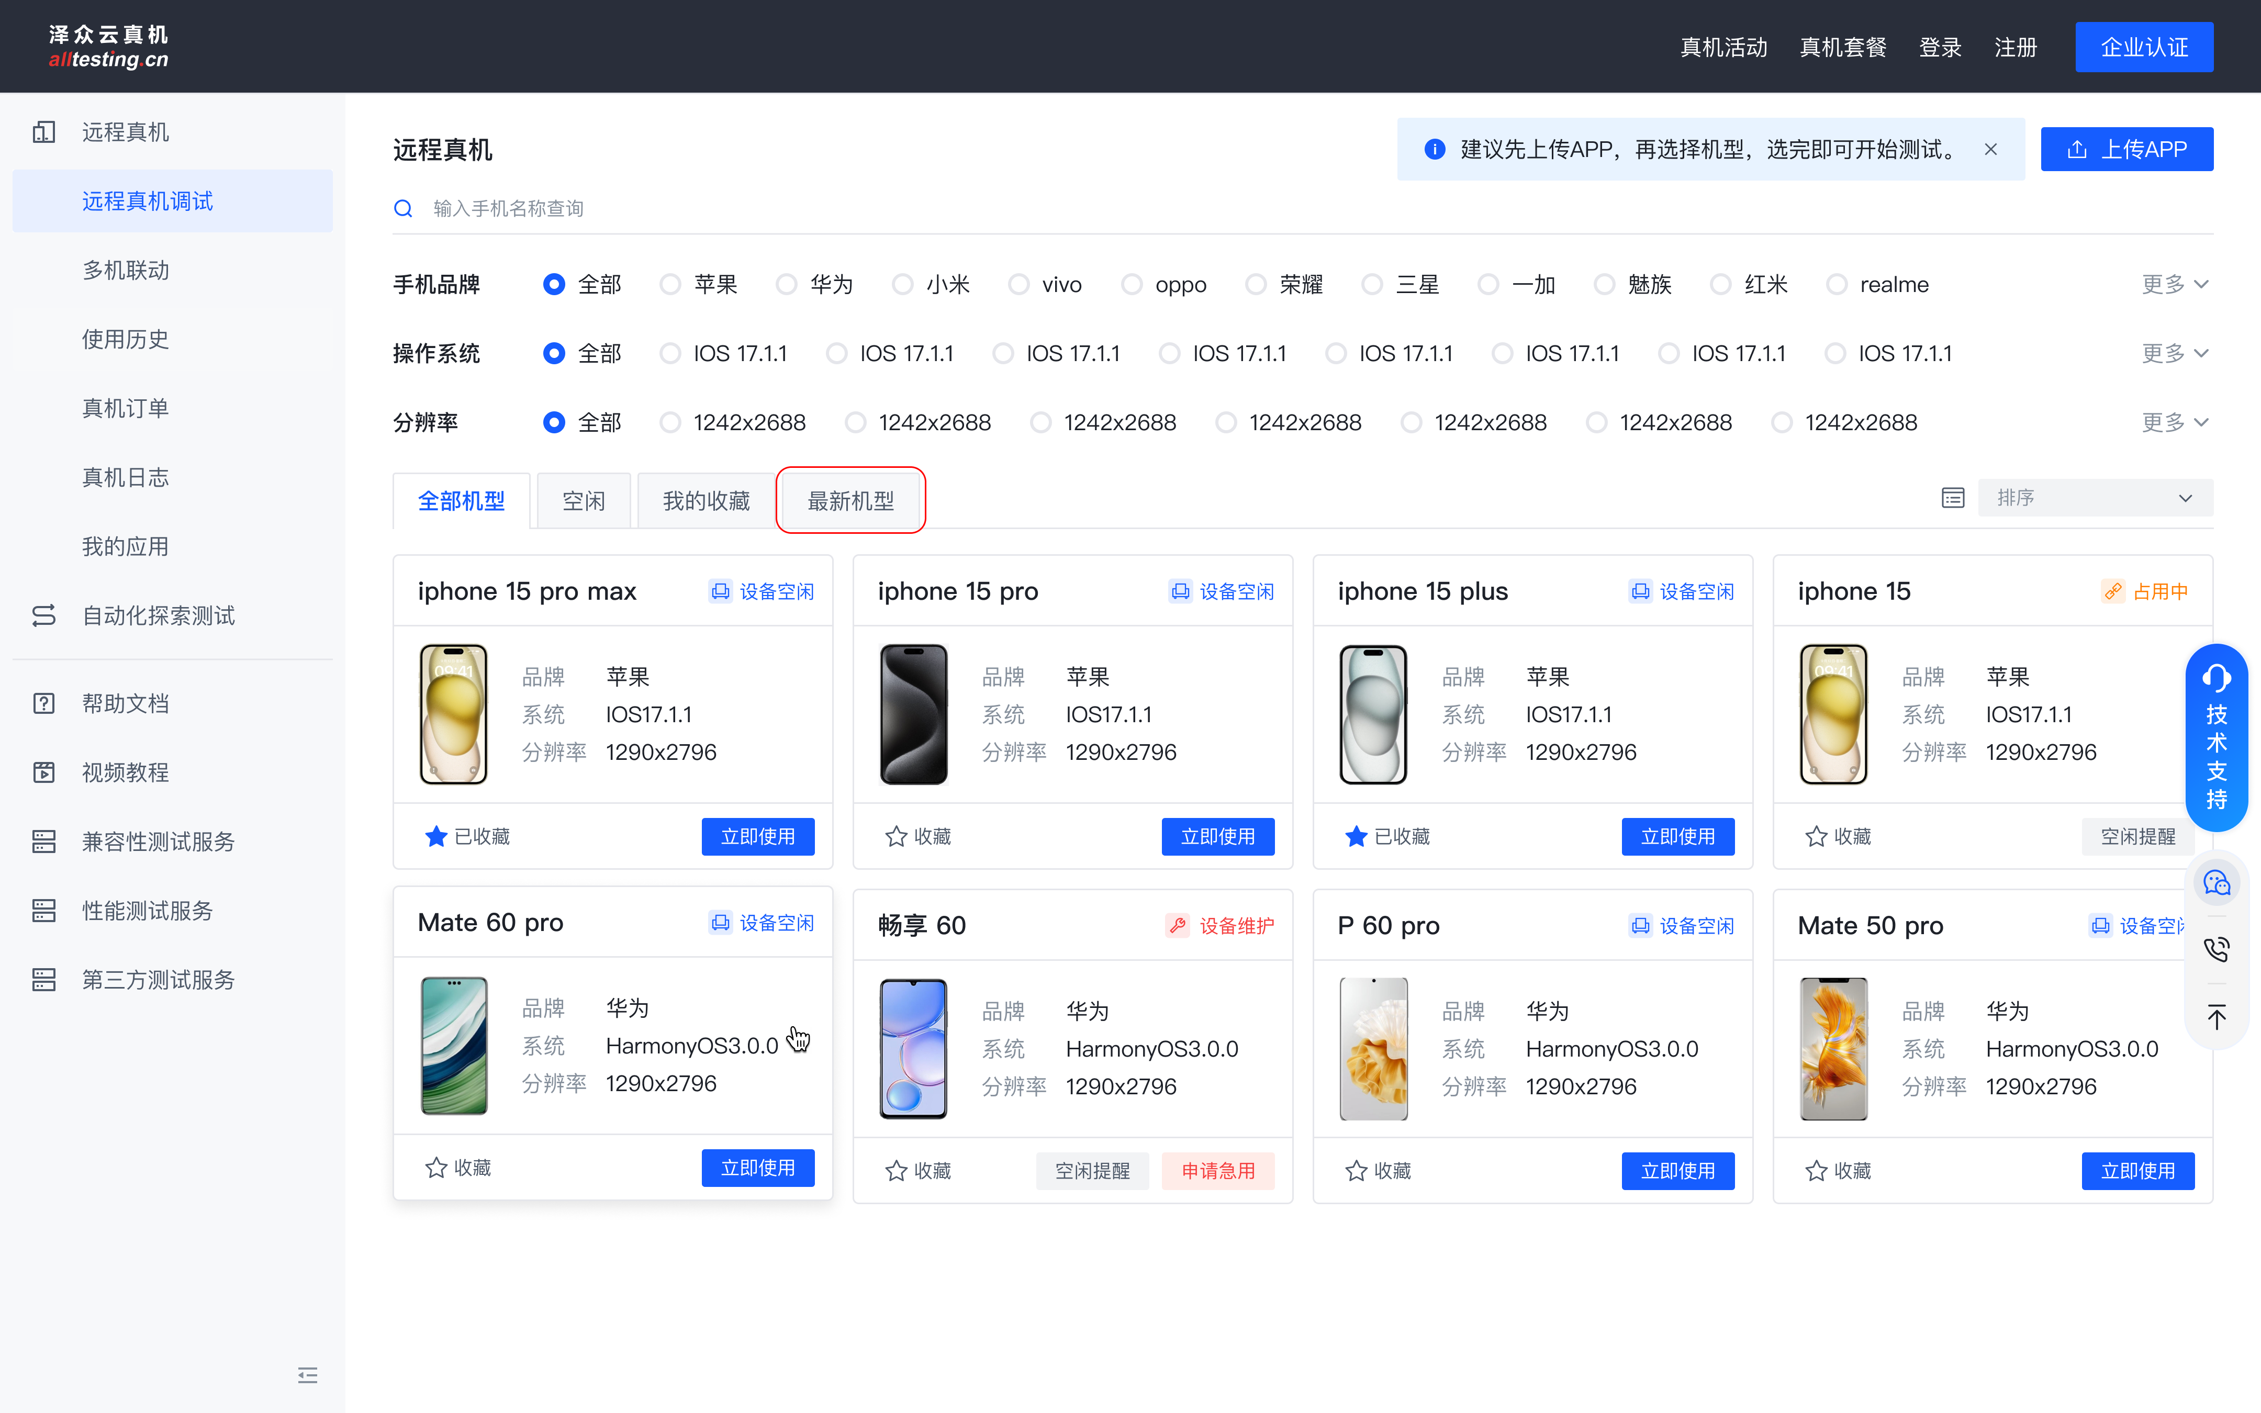
Task: Switch to list view icon
Action: [x=1953, y=498]
